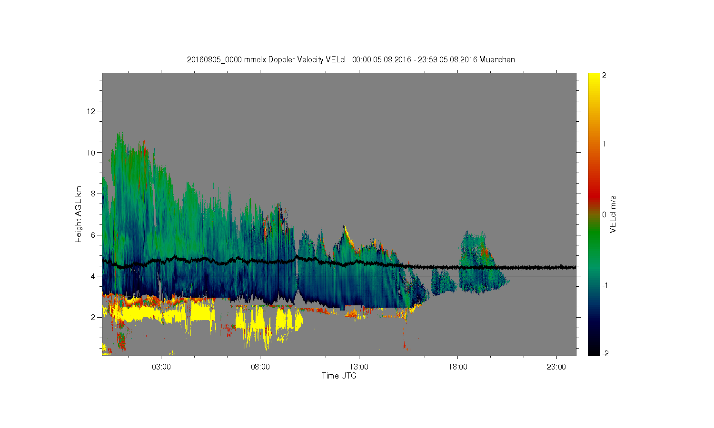This screenshot has height=428, width=714.
Task: Click the 18:00 time axis label
Action: coord(458,367)
